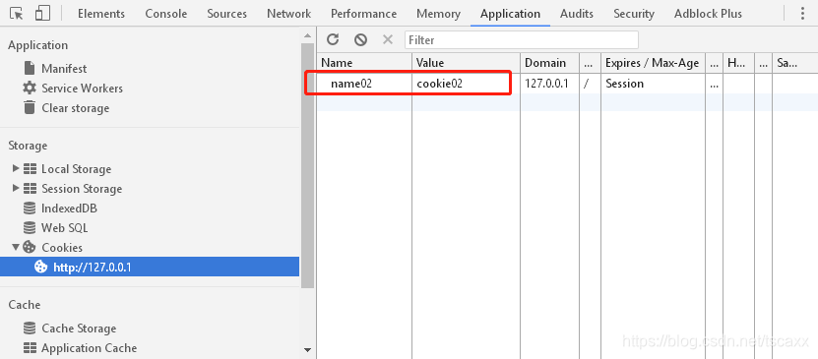Clear all cookies with the block icon
This screenshot has width=818, height=359.
point(360,39)
